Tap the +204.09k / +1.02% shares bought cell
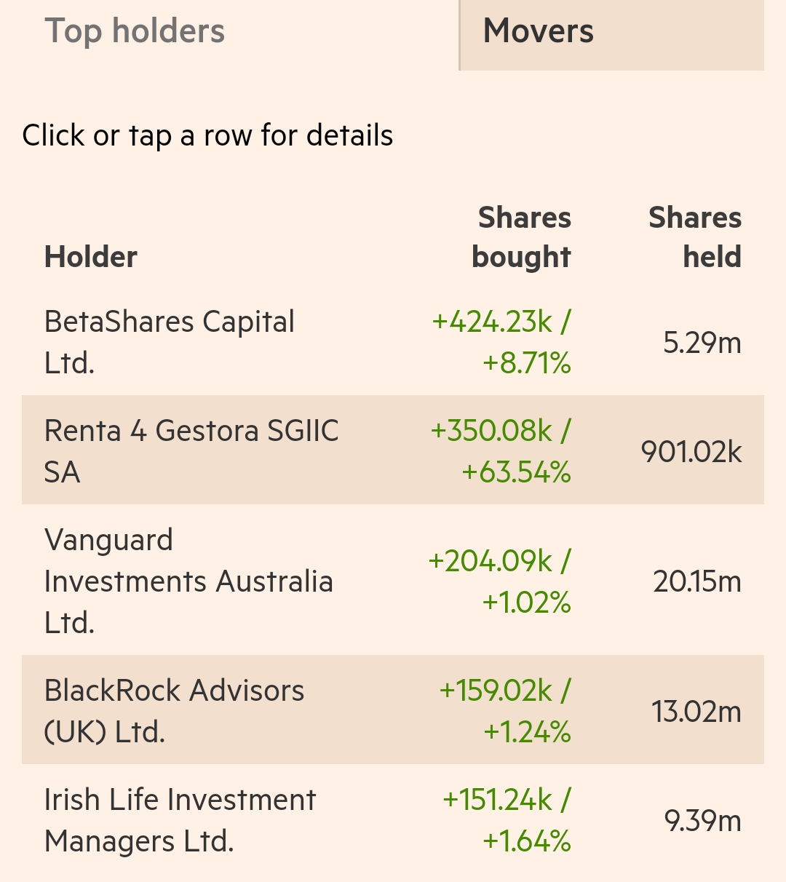Viewport: 786px width, 882px height. pos(500,581)
